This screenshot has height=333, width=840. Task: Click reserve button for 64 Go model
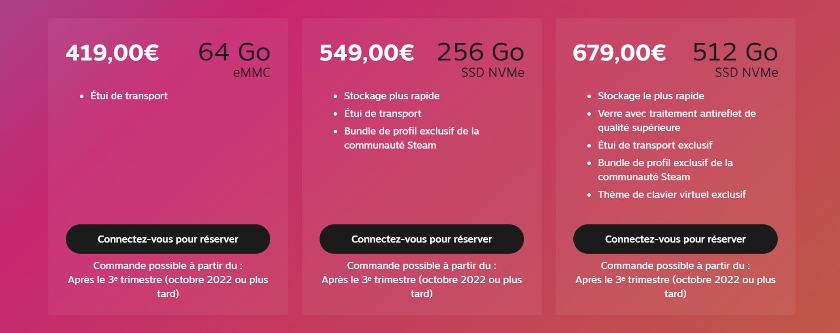pyautogui.click(x=168, y=239)
